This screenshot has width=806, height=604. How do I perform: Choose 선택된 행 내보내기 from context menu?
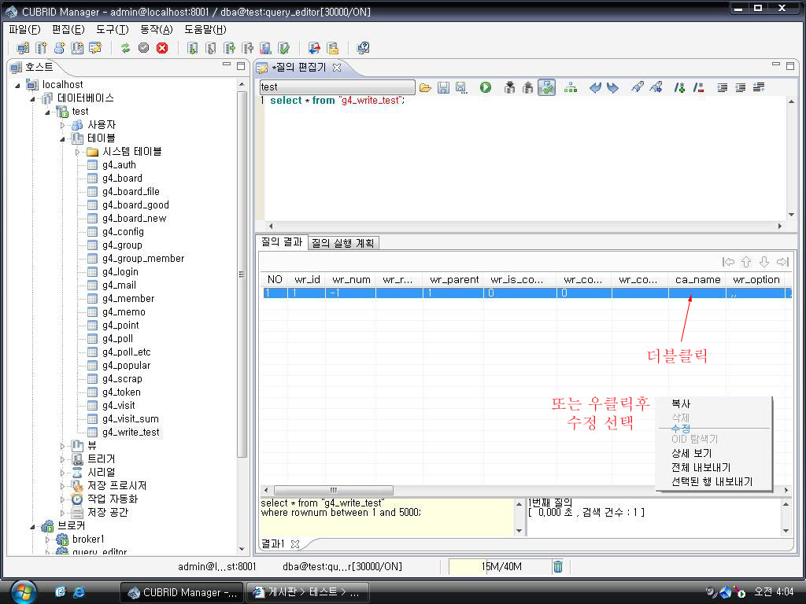click(x=712, y=482)
